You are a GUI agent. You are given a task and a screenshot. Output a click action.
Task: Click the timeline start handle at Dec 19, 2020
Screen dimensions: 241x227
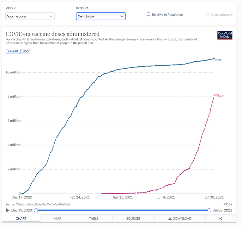[x=36, y=210]
